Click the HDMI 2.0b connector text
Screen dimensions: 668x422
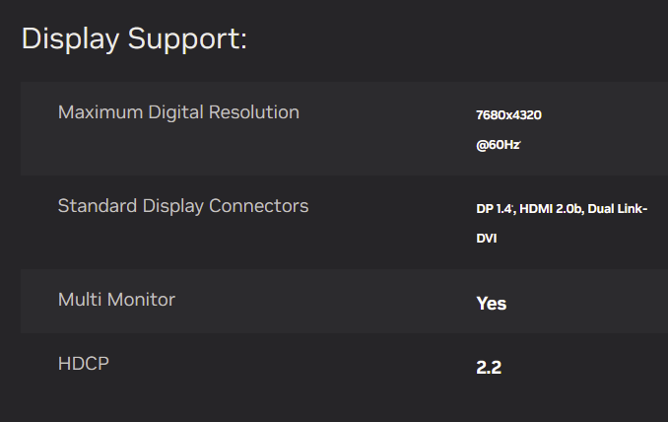click(551, 209)
